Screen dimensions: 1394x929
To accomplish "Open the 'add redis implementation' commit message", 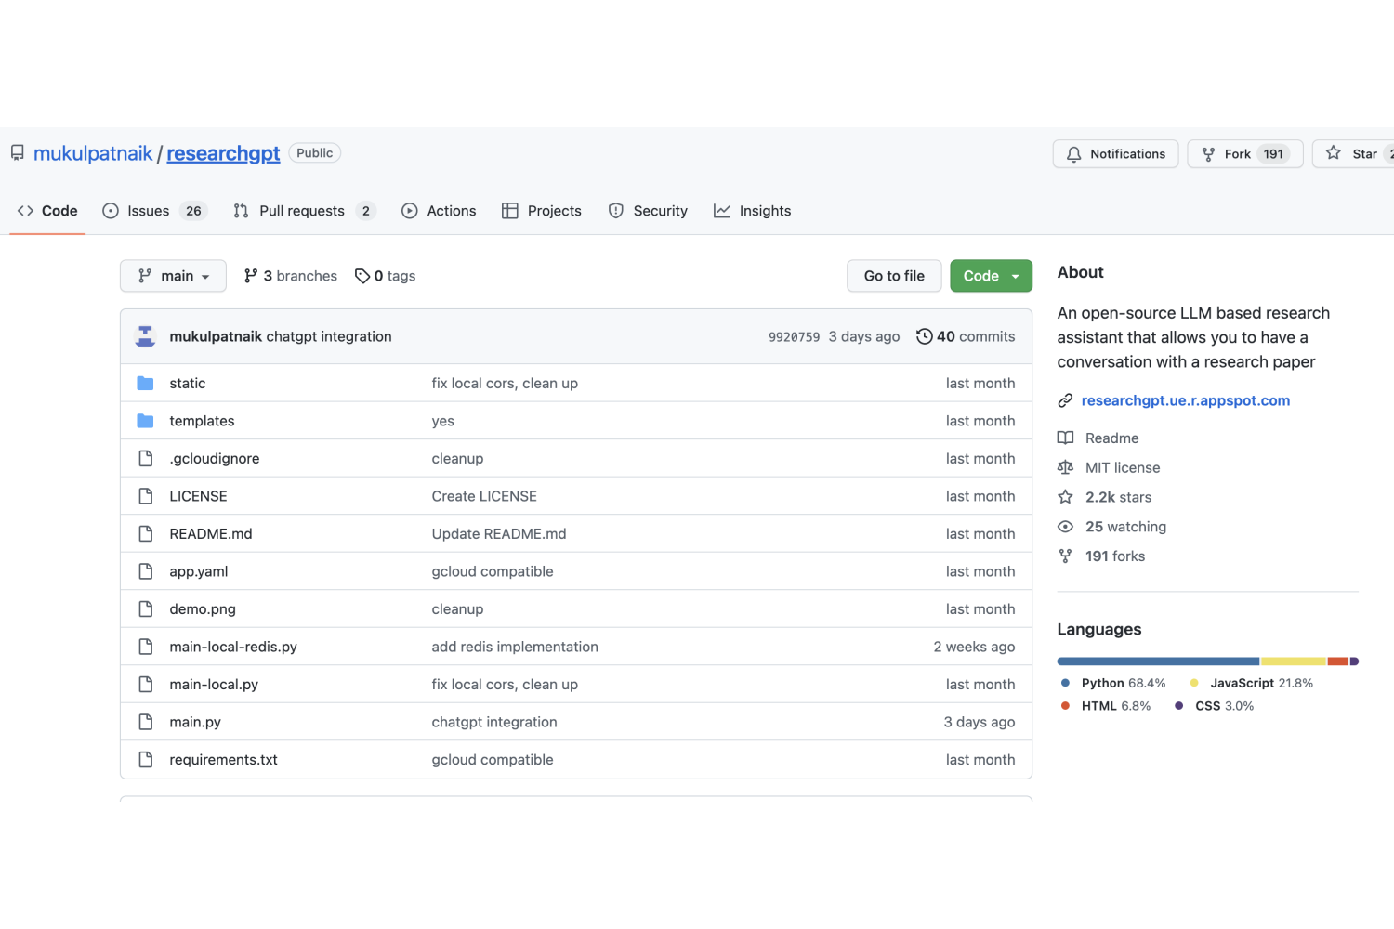I will 515,647.
